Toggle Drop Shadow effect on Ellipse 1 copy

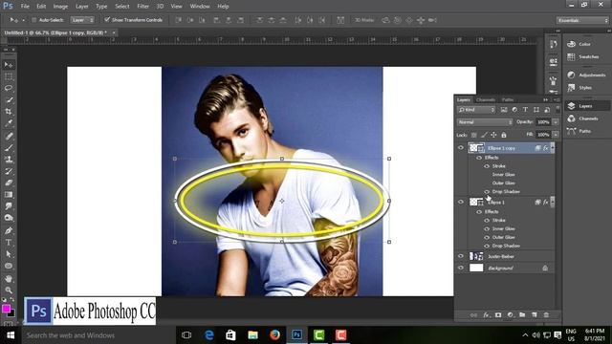[x=487, y=191]
